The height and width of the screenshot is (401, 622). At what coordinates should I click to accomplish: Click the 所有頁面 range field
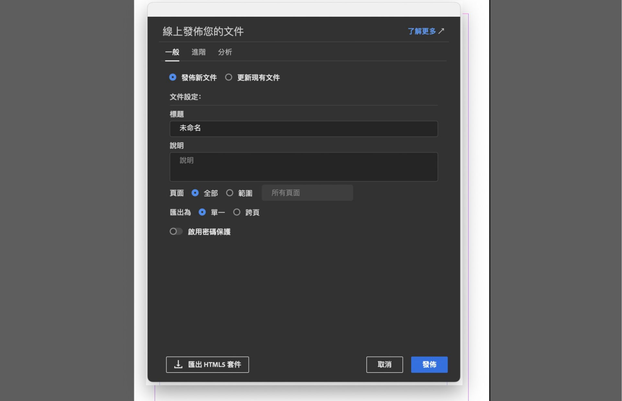click(x=307, y=193)
